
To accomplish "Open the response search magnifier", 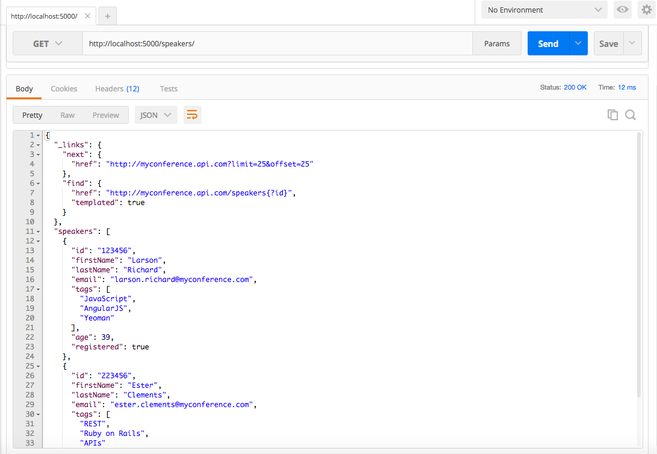I will click(630, 114).
